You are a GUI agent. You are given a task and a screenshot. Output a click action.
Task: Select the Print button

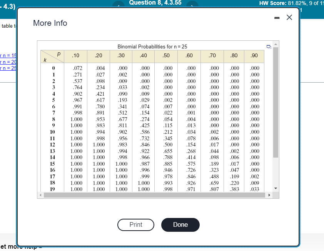pos(136,225)
